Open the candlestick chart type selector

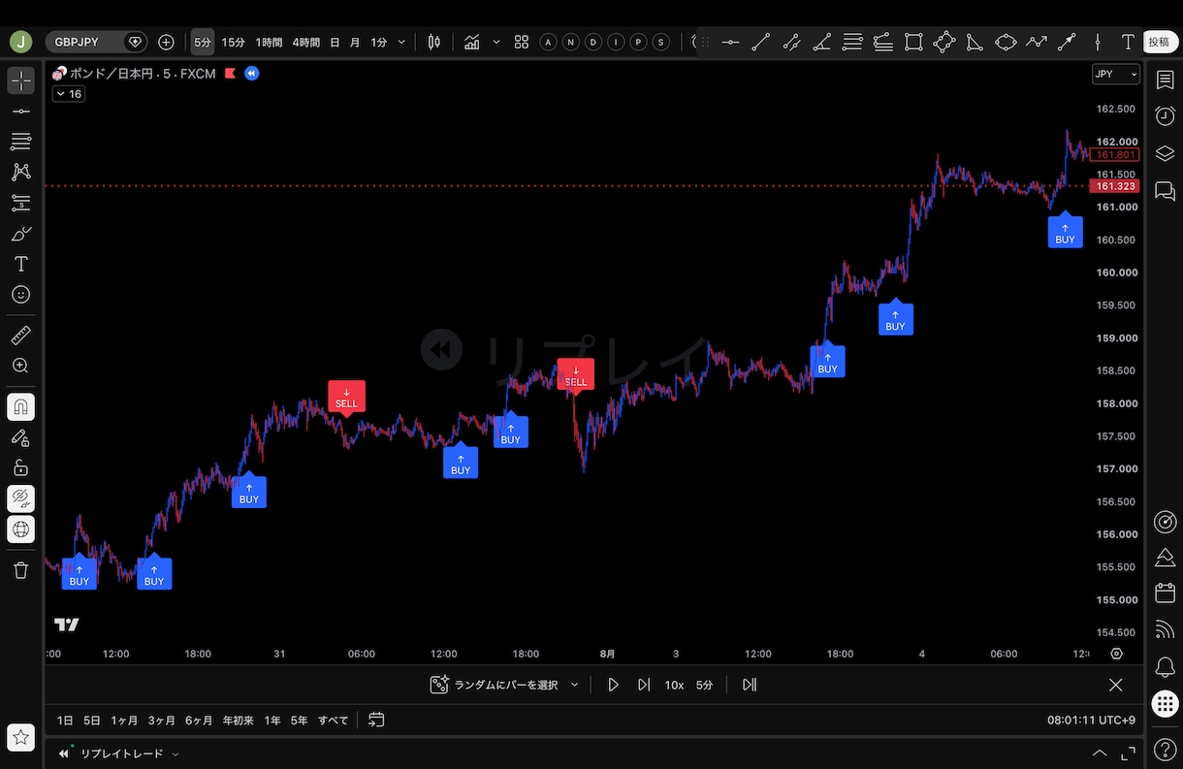(433, 42)
